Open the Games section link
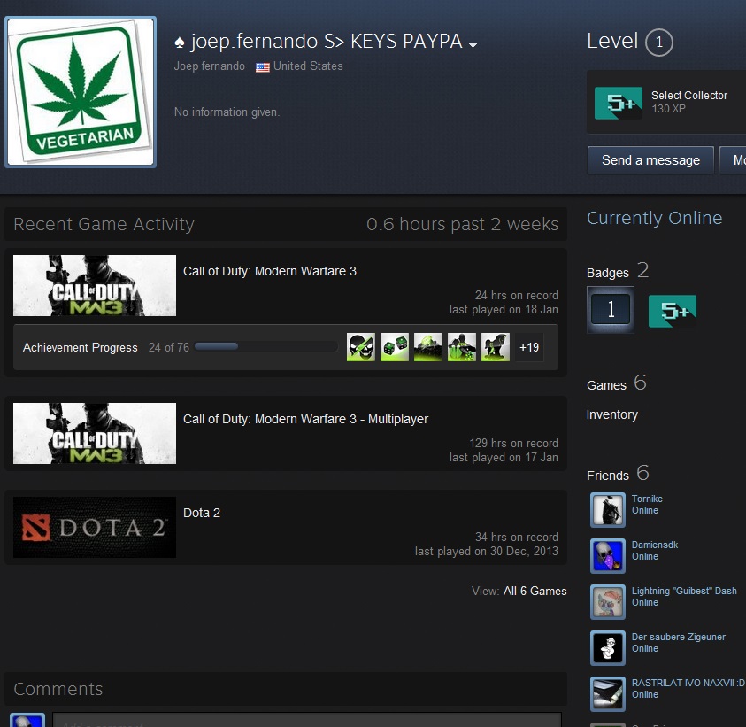Viewport: 746px width, 727px height. (x=606, y=385)
